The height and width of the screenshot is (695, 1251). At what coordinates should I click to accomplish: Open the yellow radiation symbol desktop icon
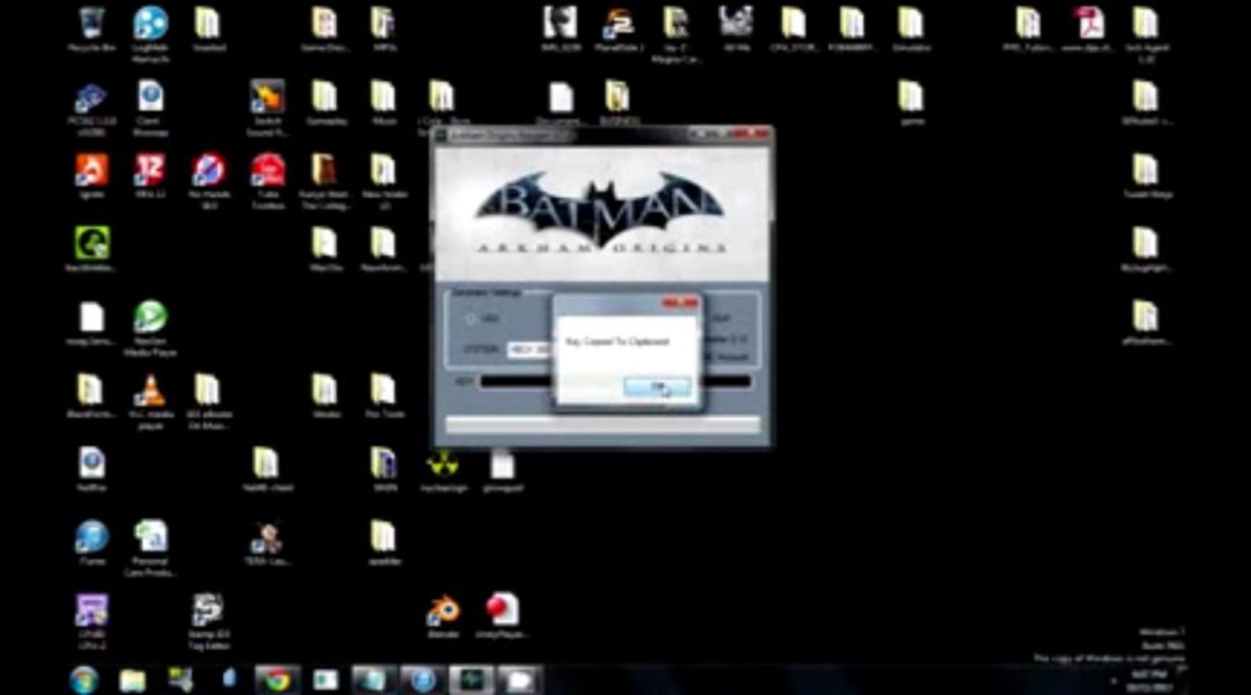coord(443,470)
